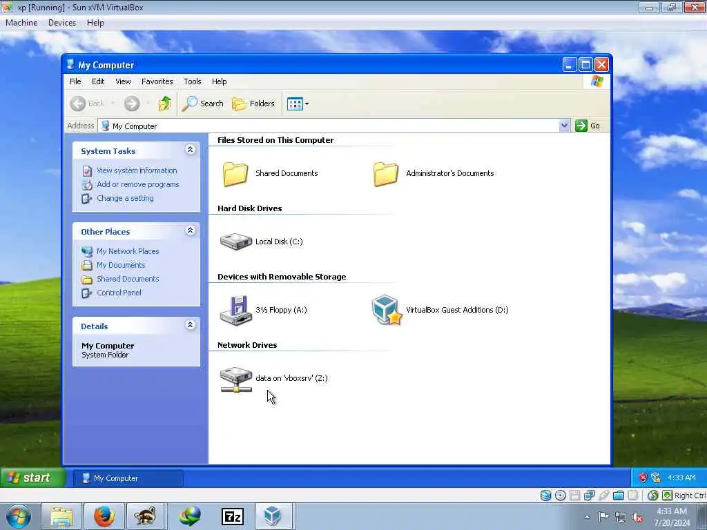The height and width of the screenshot is (530, 707).
Task: Collapse the Other Places panel
Action: point(191,230)
